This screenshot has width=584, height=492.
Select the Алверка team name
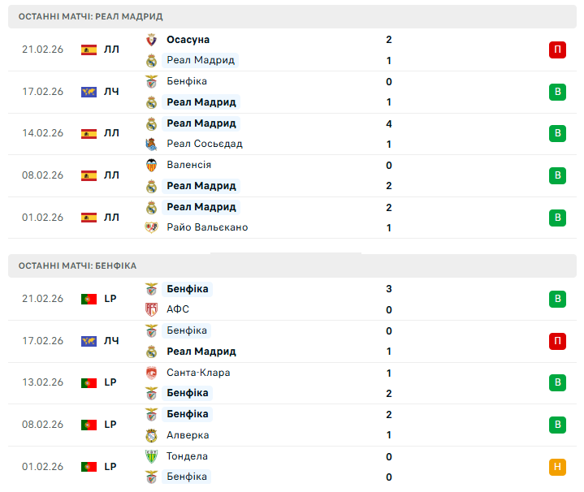click(188, 436)
